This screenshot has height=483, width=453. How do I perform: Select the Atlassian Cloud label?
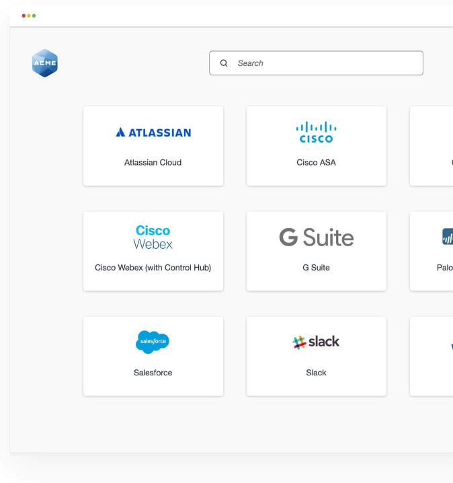153,162
